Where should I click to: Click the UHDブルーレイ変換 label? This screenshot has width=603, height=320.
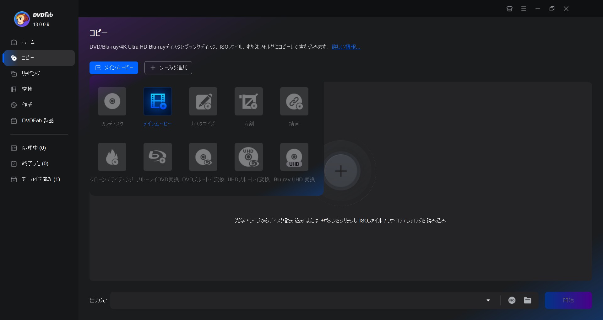pos(249,179)
